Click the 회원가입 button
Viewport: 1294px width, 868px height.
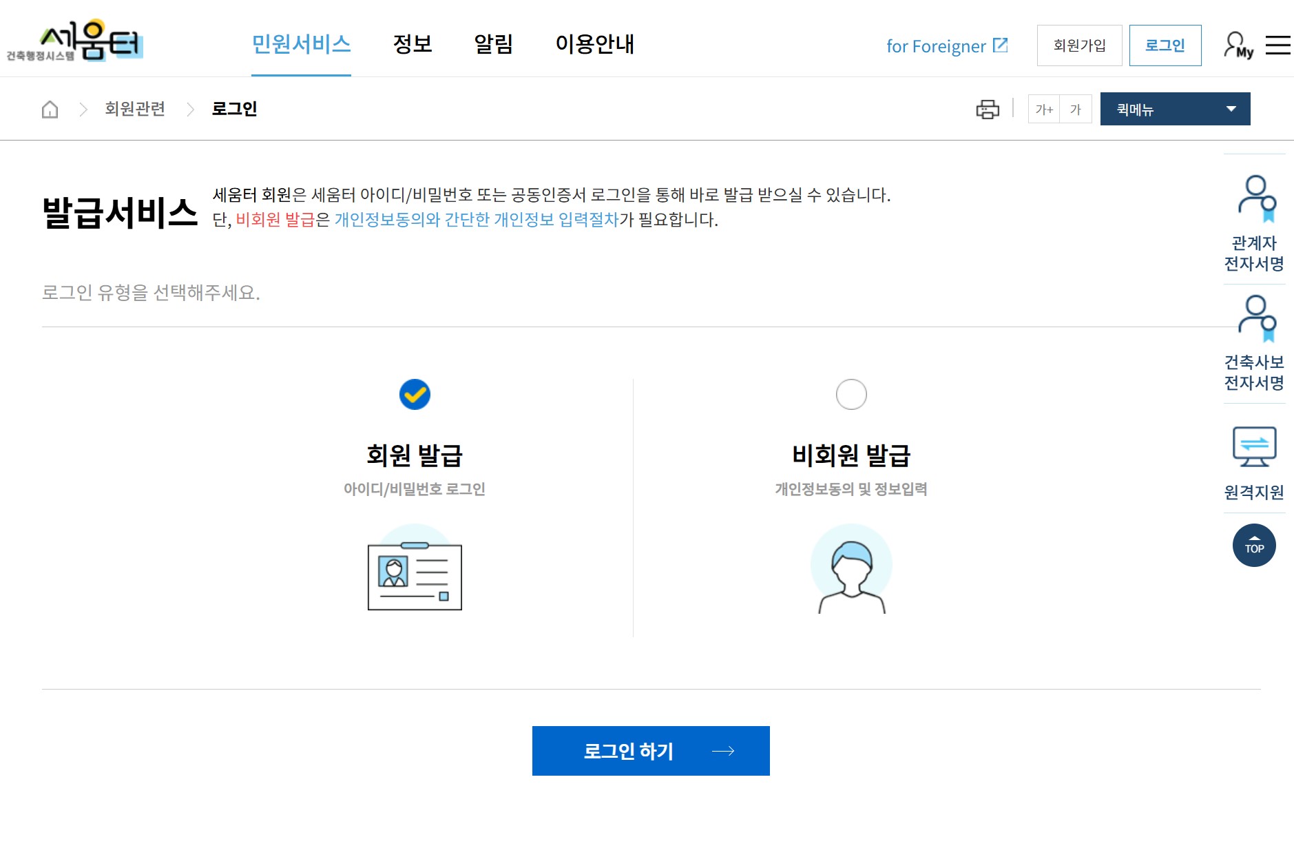pos(1078,45)
